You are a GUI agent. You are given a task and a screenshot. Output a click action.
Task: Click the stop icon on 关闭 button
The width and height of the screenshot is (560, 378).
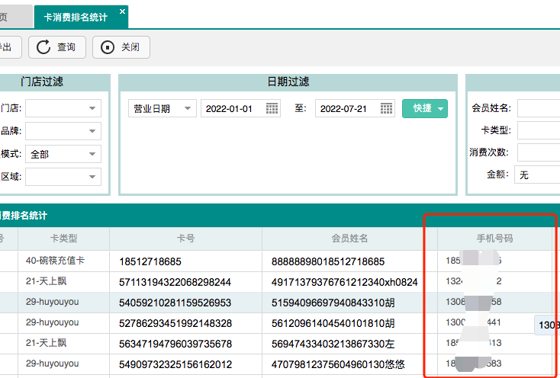(x=108, y=47)
